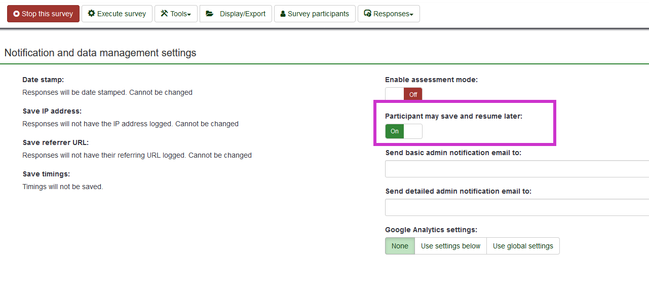Screen dimensions: 649x291
Task: Click the stop icon in Stop this survey
Action: coord(16,14)
